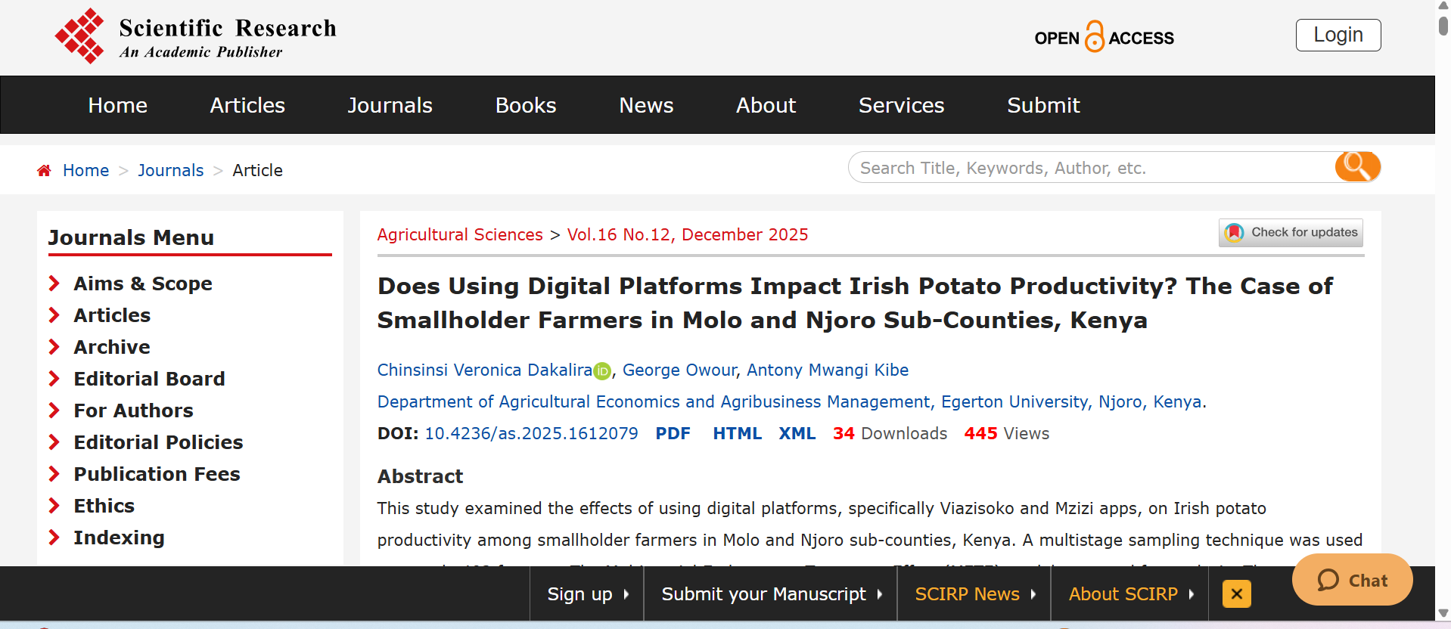Click the red home breadcrumb icon
The width and height of the screenshot is (1451, 629).
(45, 171)
